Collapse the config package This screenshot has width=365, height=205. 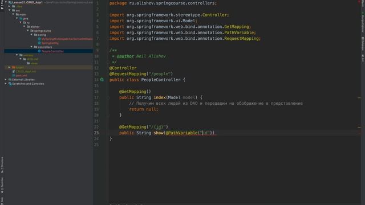point(32,35)
